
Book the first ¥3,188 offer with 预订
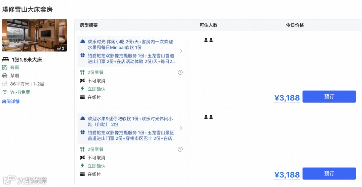point(329,96)
